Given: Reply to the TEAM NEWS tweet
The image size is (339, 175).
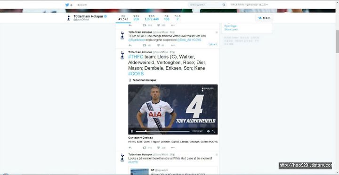Looking at the screenshot, I should [x=130, y=45].
